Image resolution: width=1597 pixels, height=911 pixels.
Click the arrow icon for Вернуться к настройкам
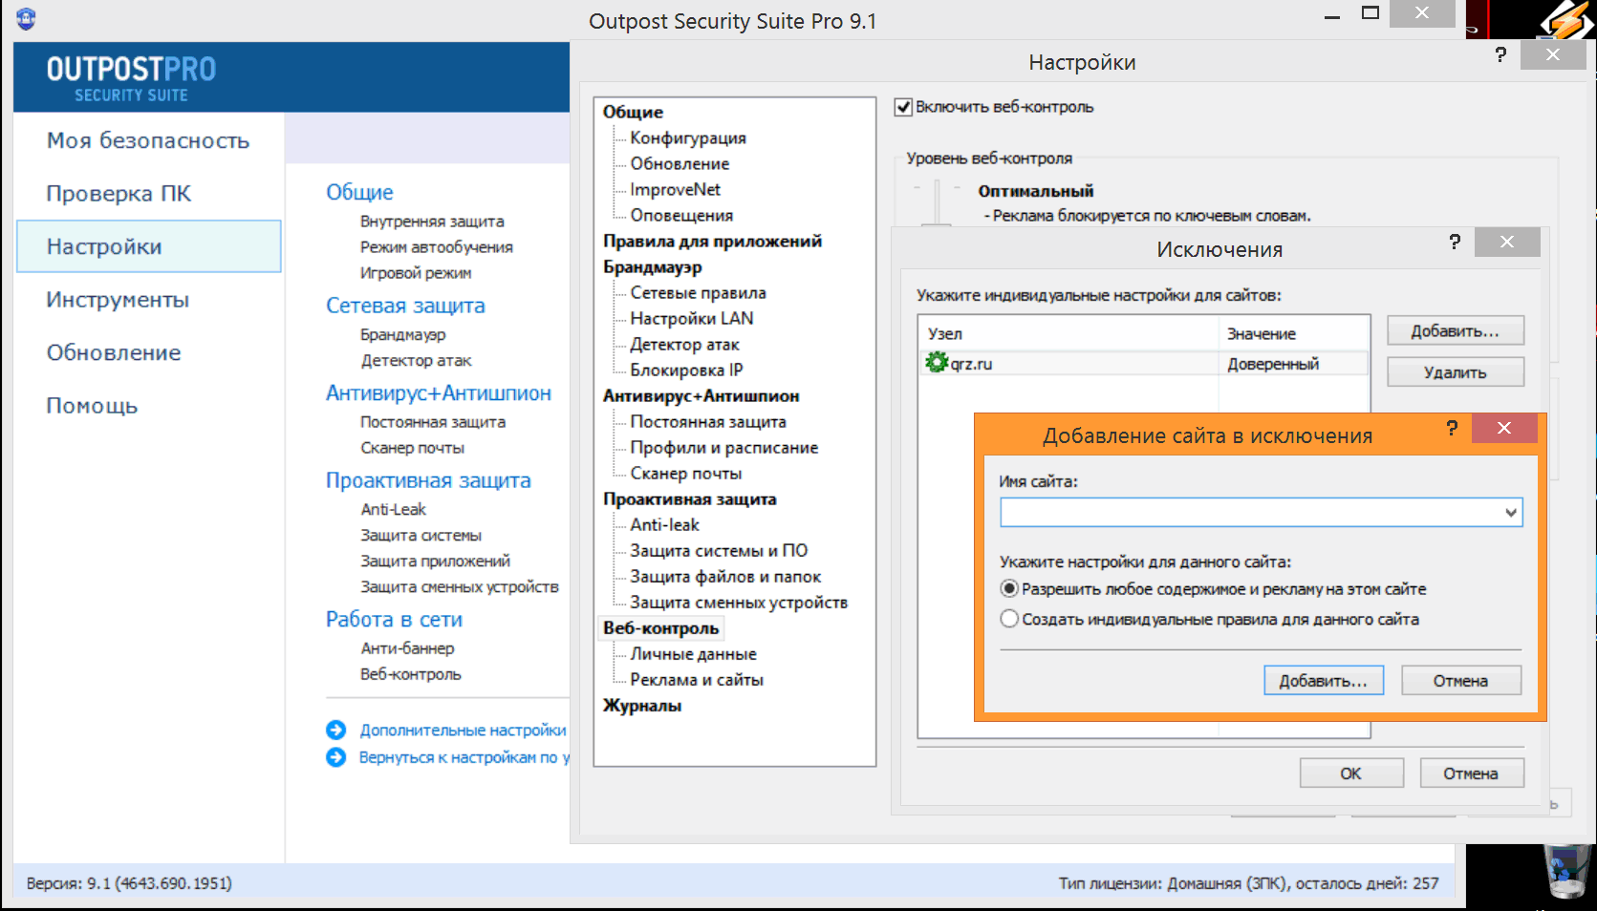pos(335,757)
